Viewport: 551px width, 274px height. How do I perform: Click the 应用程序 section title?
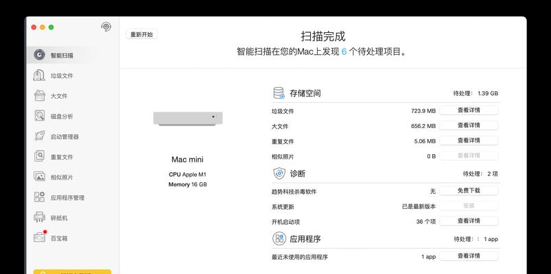pyautogui.click(x=305, y=239)
